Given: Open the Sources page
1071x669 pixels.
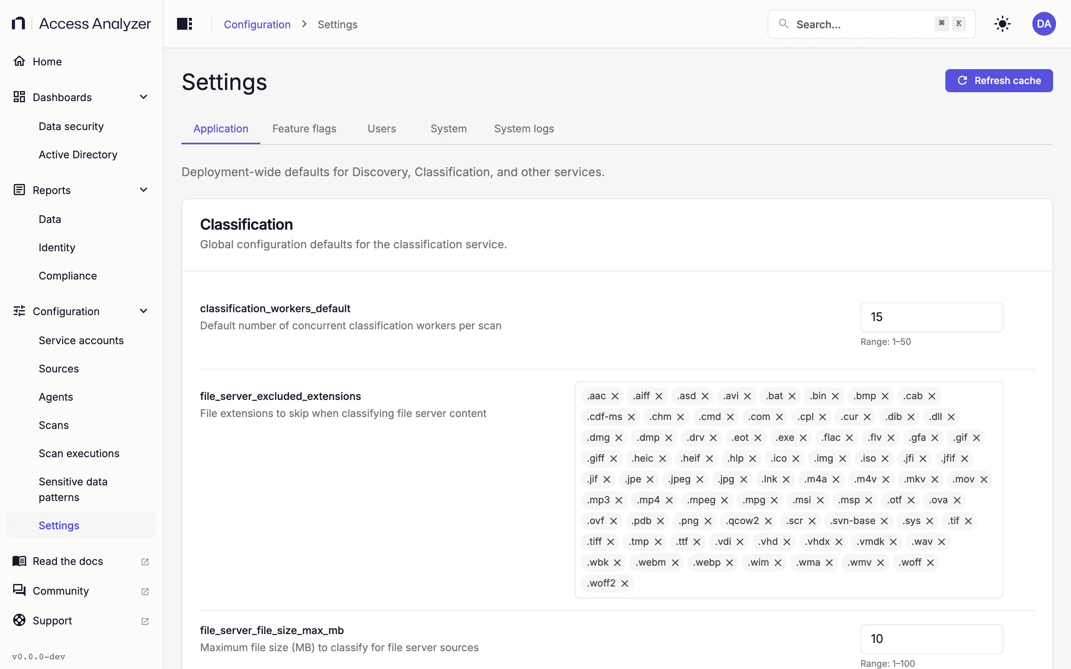Looking at the screenshot, I should (x=59, y=369).
